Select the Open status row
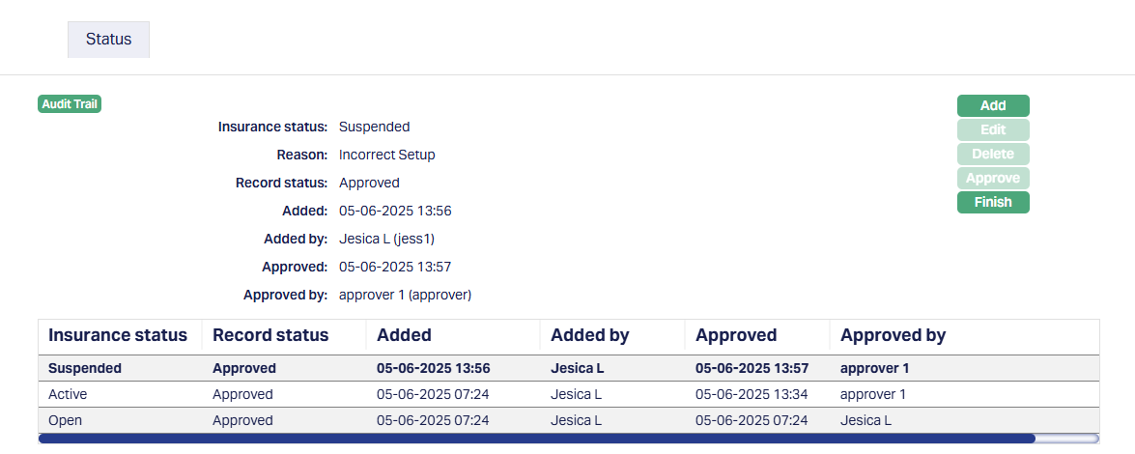 click(x=66, y=420)
